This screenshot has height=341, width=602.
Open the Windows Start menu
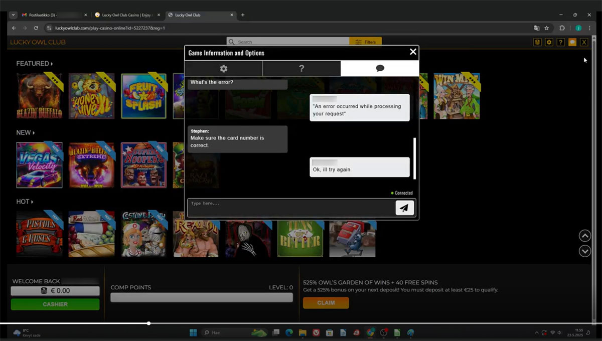(x=193, y=332)
